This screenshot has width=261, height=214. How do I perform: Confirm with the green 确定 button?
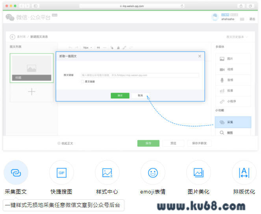tap(120, 95)
